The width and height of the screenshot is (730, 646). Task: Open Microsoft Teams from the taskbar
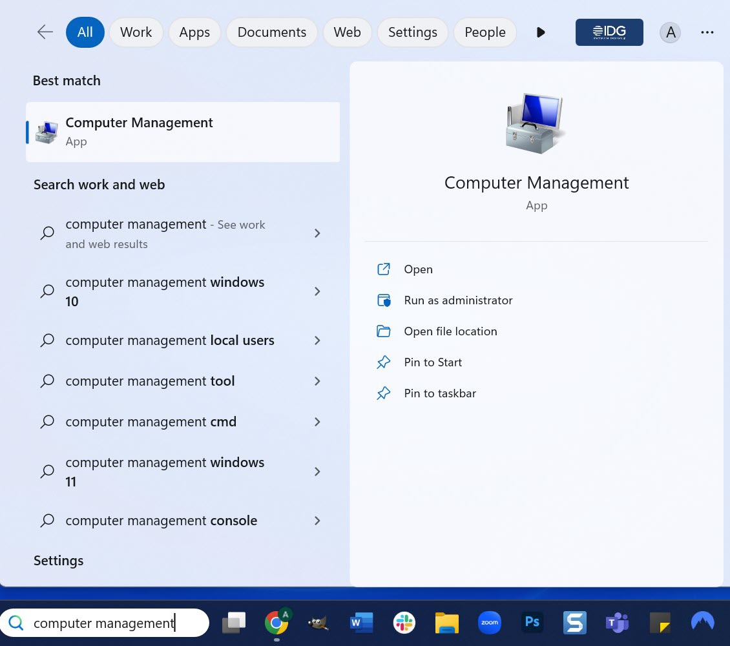(x=618, y=623)
